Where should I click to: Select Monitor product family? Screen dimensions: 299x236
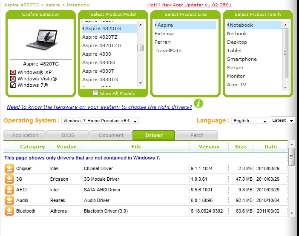click(236, 76)
